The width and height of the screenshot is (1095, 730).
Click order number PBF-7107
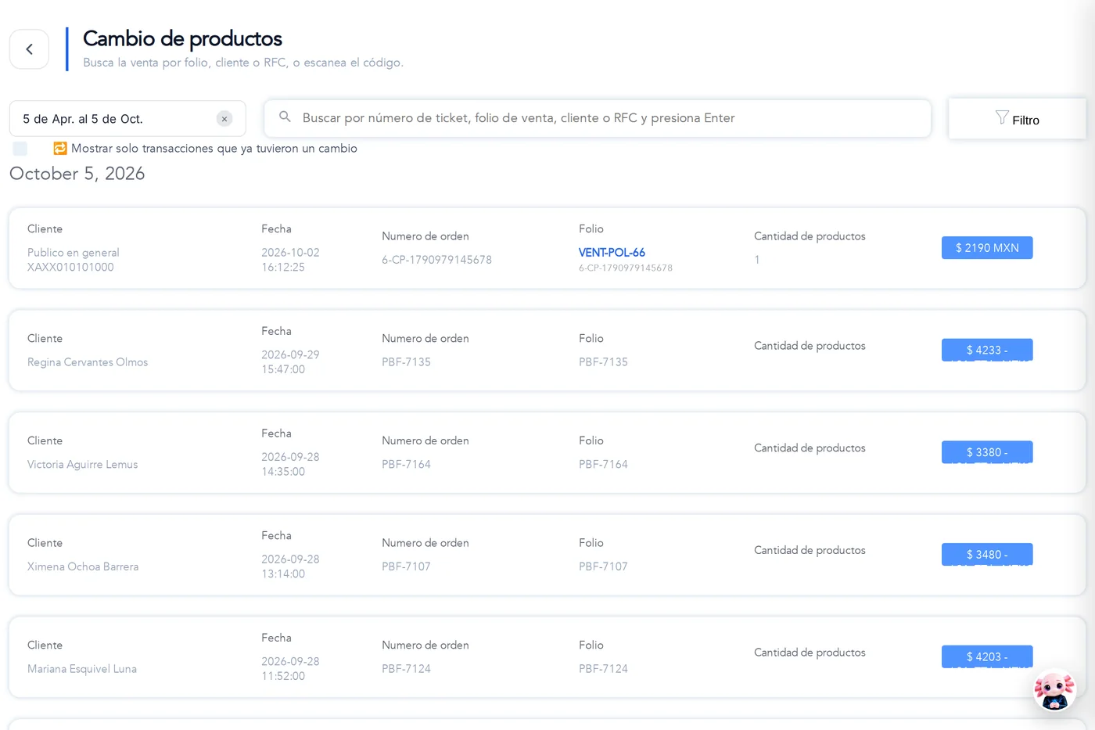406,566
